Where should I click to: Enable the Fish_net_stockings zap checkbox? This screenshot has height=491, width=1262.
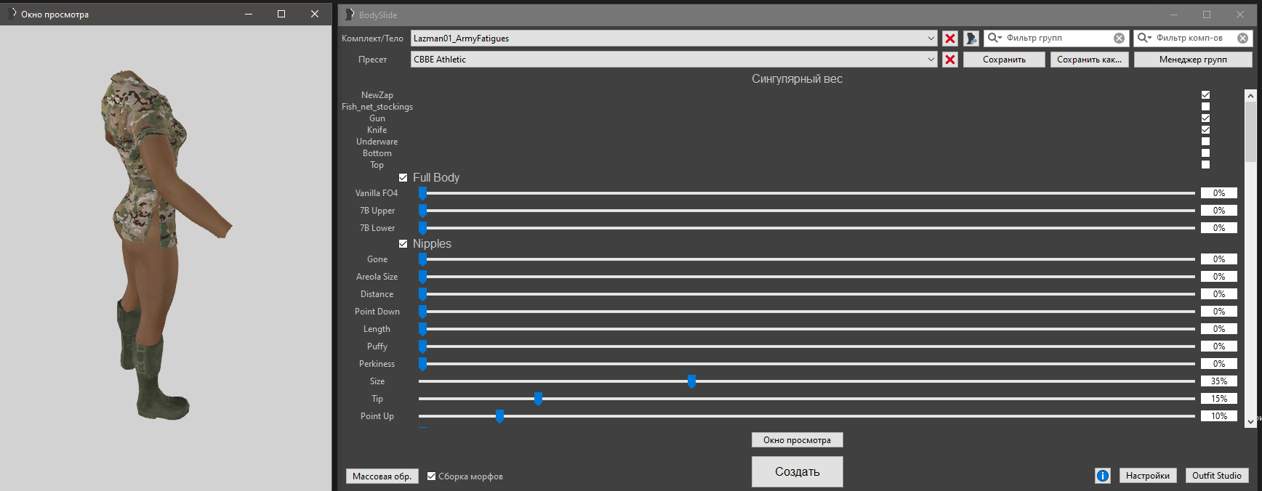(1205, 107)
